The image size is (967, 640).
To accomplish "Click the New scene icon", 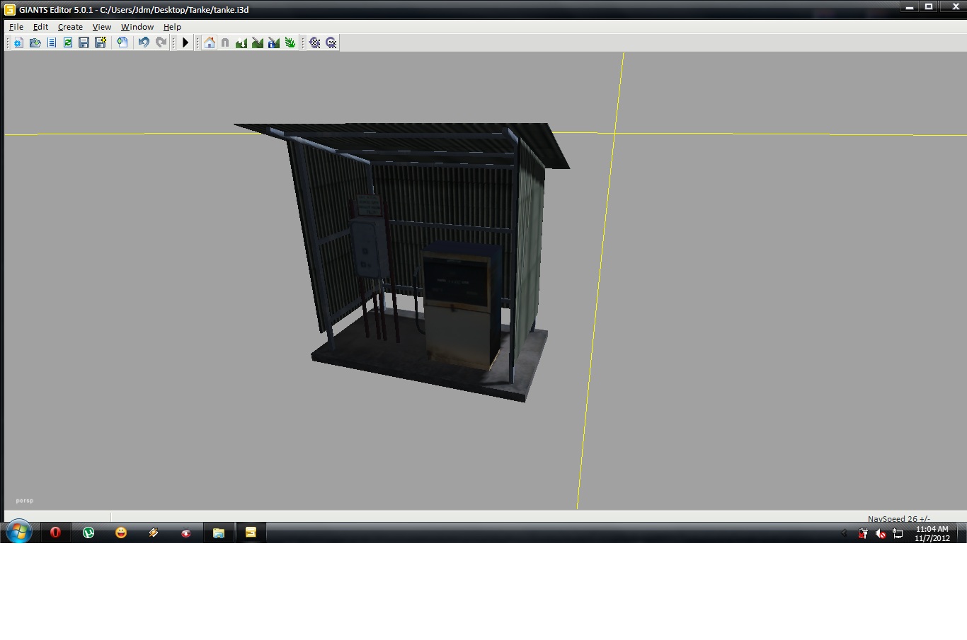I will click(18, 42).
